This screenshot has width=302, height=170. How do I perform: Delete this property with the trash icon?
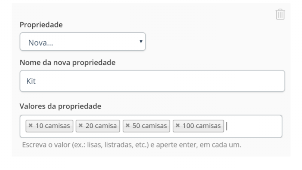point(280,14)
